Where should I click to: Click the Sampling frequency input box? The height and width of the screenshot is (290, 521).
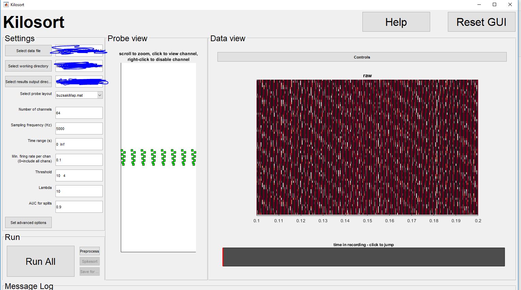point(79,128)
